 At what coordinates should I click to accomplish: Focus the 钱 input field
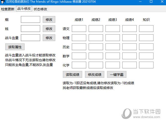coord(30,28)
